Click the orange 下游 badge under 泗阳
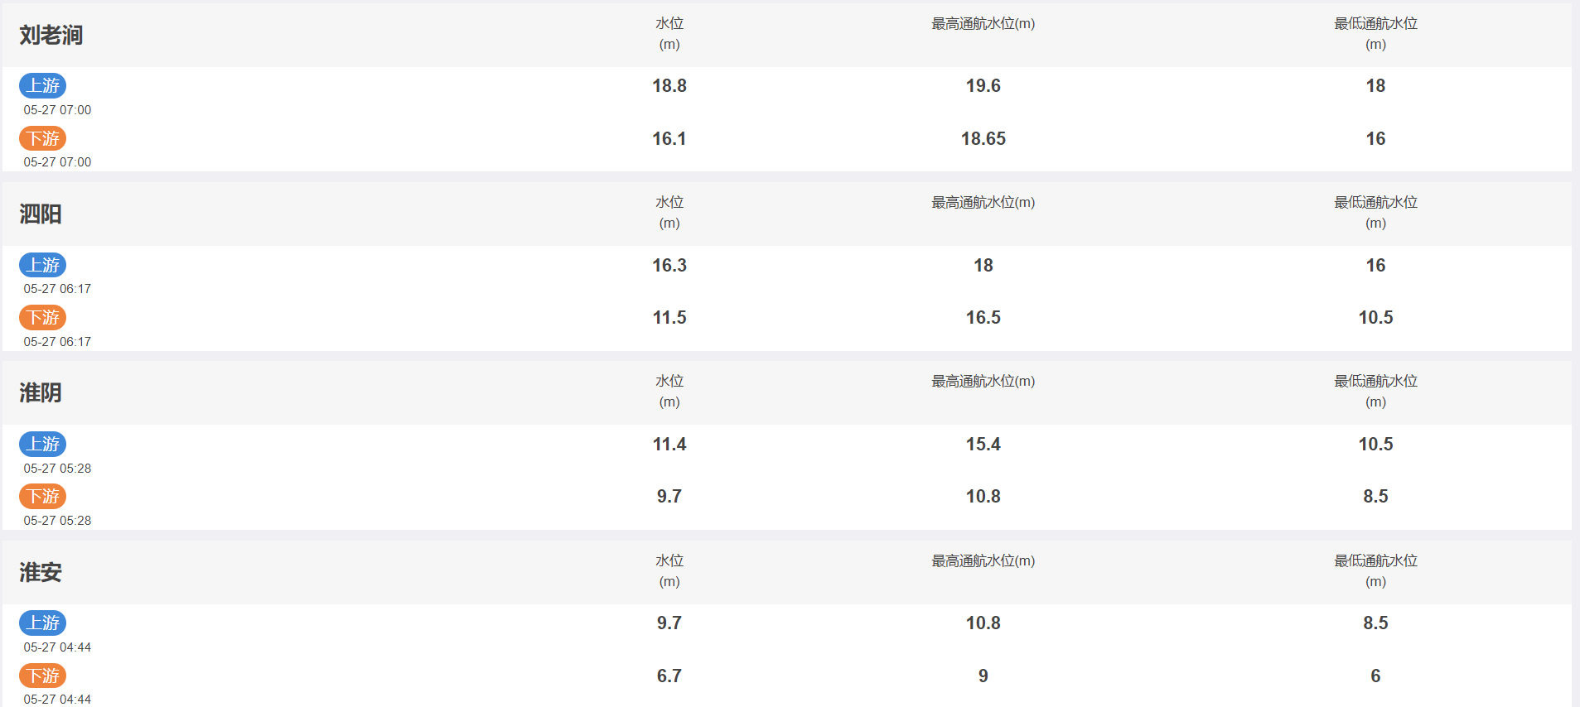This screenshot has height=707, width=1580. [43, 317]
